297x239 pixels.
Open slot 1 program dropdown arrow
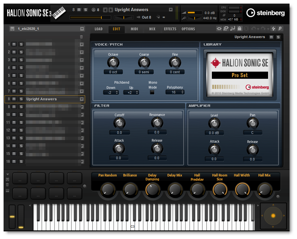pyautogui.click(x=82, y=44)
